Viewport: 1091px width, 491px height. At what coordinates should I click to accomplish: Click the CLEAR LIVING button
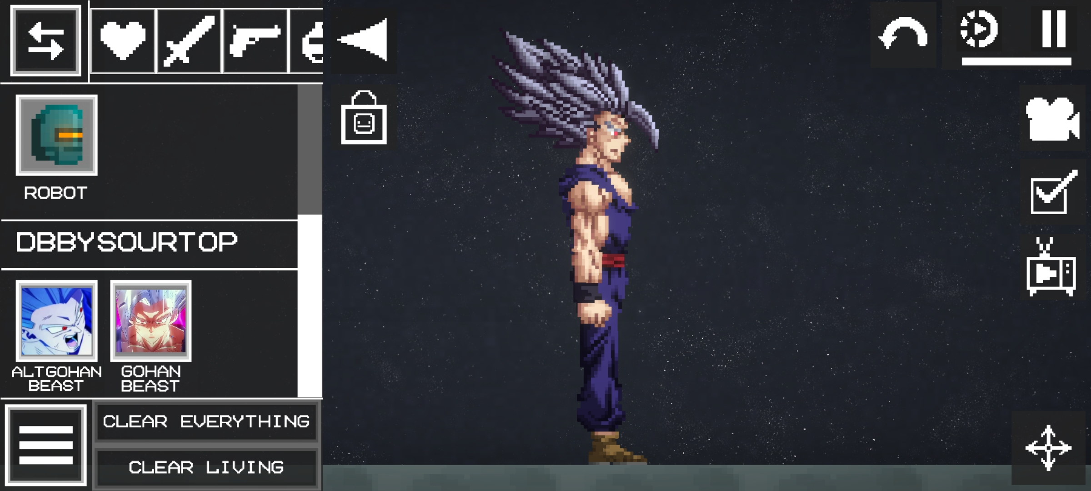206,467
